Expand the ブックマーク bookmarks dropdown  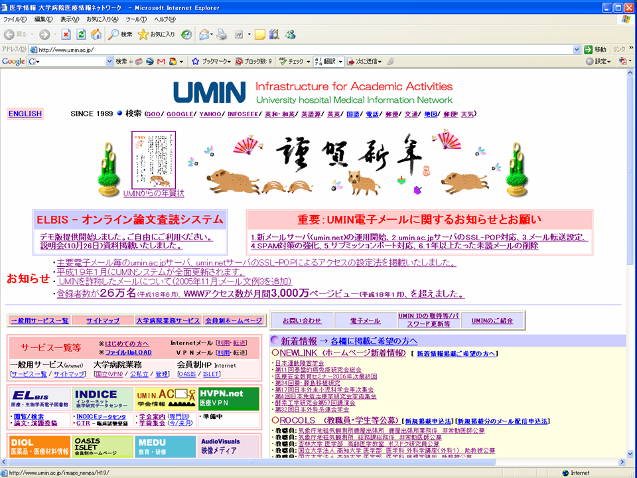click(211, 62)
